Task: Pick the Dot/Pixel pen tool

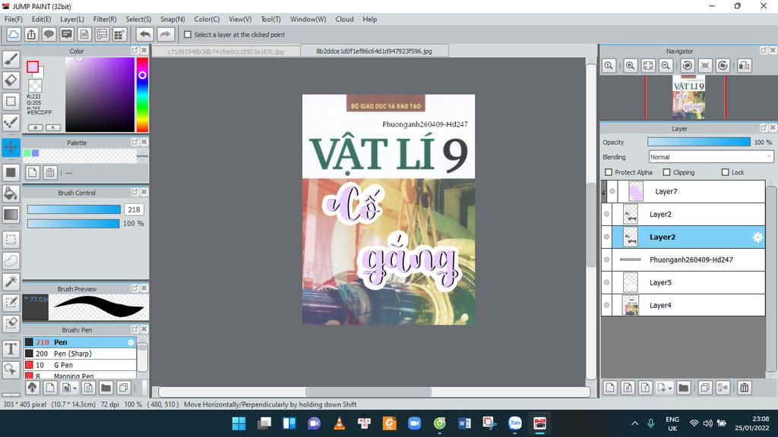Action: pos(11,122)
